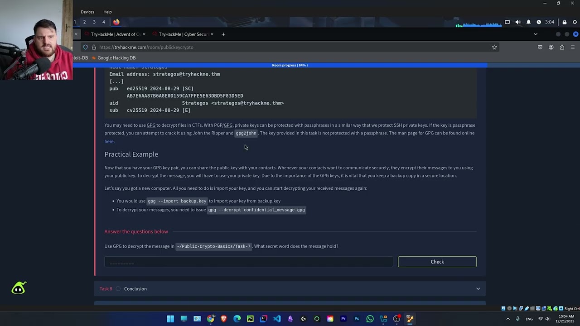Bookmark this page with the star icon
The width and height of the screenshot is (580, 326).
click(x=494, y=47)
